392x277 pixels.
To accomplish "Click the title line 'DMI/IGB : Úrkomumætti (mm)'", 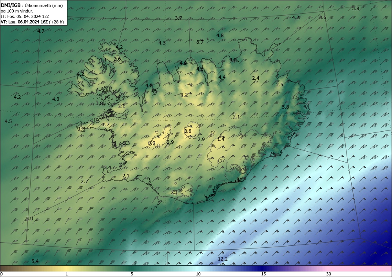I will 31,5.
